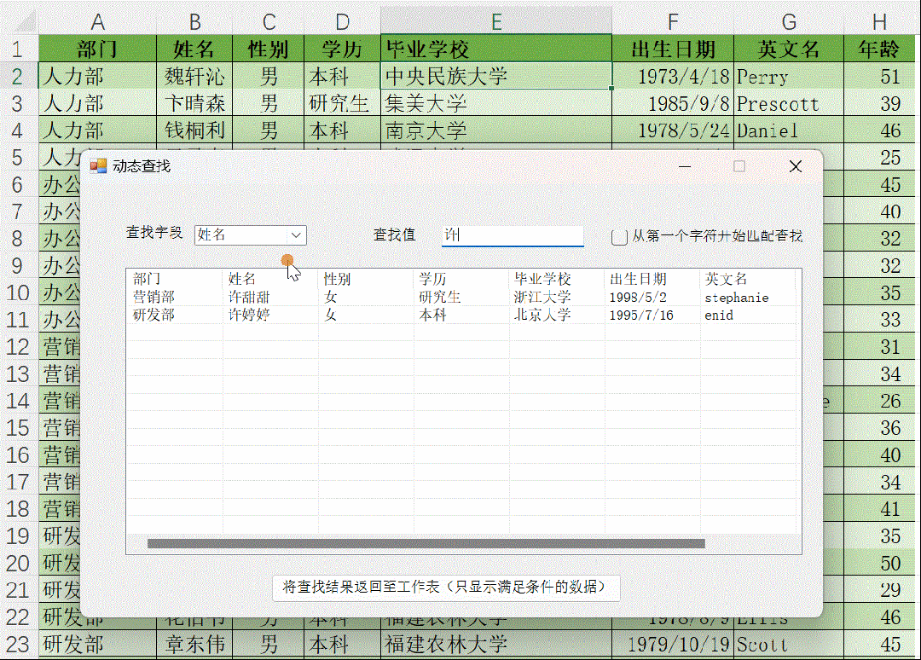
Task: Click the 营销部 cell in results list
Action: pos(153,297)
